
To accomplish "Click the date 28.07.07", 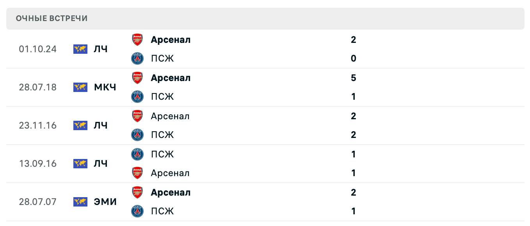I will click(x=38, y=202).
